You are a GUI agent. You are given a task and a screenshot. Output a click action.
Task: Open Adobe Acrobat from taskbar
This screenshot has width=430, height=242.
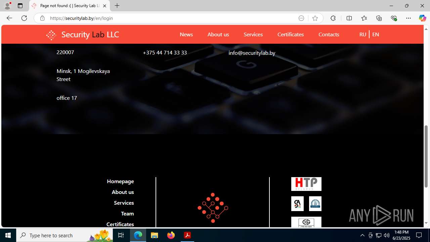(187, 235)
